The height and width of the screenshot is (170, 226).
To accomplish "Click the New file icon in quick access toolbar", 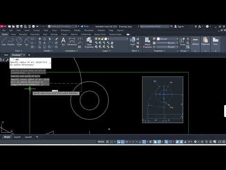I will tap(9, 26).
